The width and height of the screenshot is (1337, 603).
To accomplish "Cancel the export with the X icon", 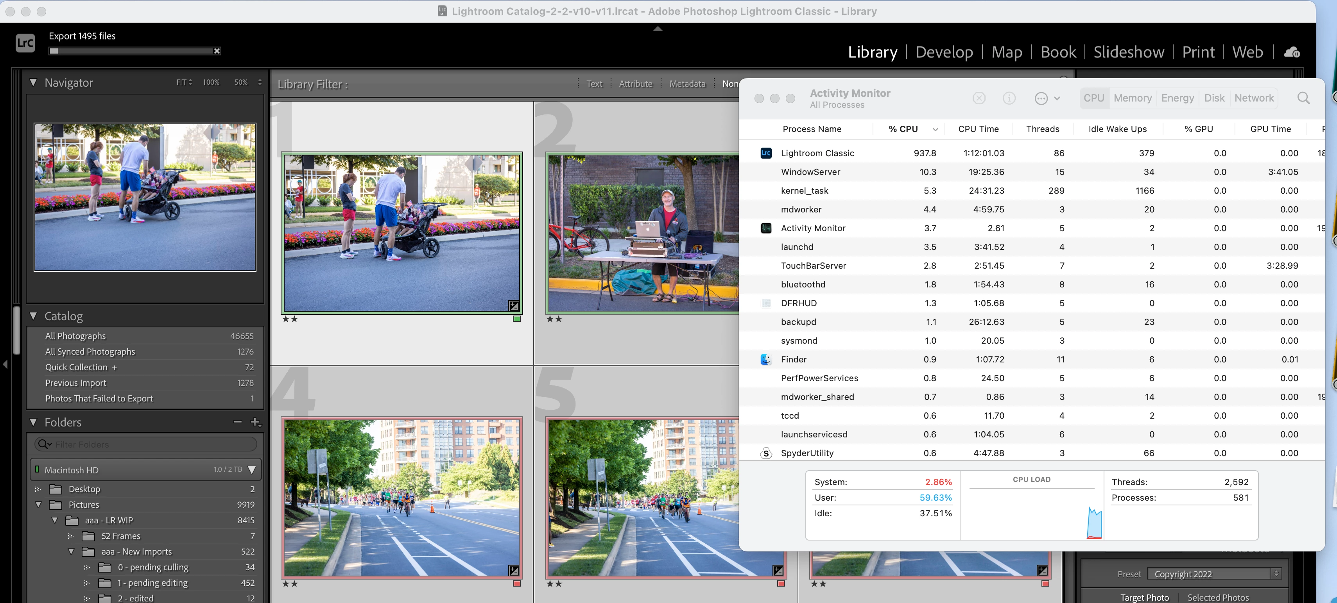I will pyautogui.click(x=217, y=51).
